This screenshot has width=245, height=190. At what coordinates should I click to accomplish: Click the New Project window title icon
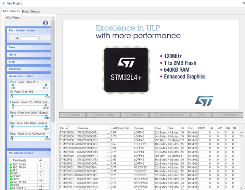click(x=4, y=3)
